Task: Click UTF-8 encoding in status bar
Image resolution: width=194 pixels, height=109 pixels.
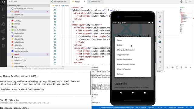Action: pos(160,107)
